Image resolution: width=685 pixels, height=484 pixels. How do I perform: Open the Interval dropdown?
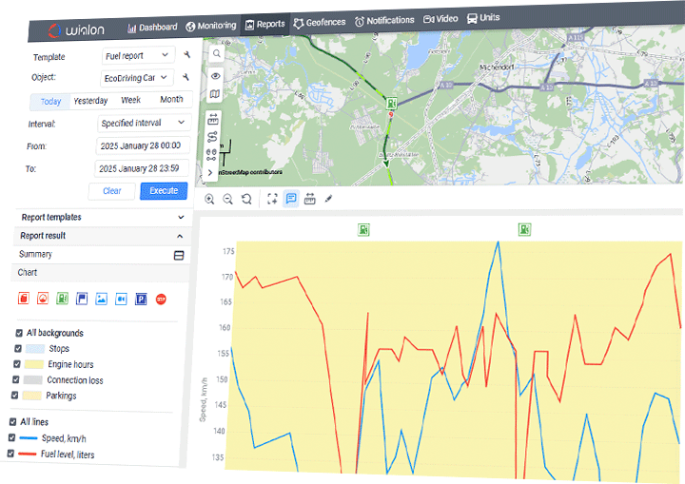(144, 123)
